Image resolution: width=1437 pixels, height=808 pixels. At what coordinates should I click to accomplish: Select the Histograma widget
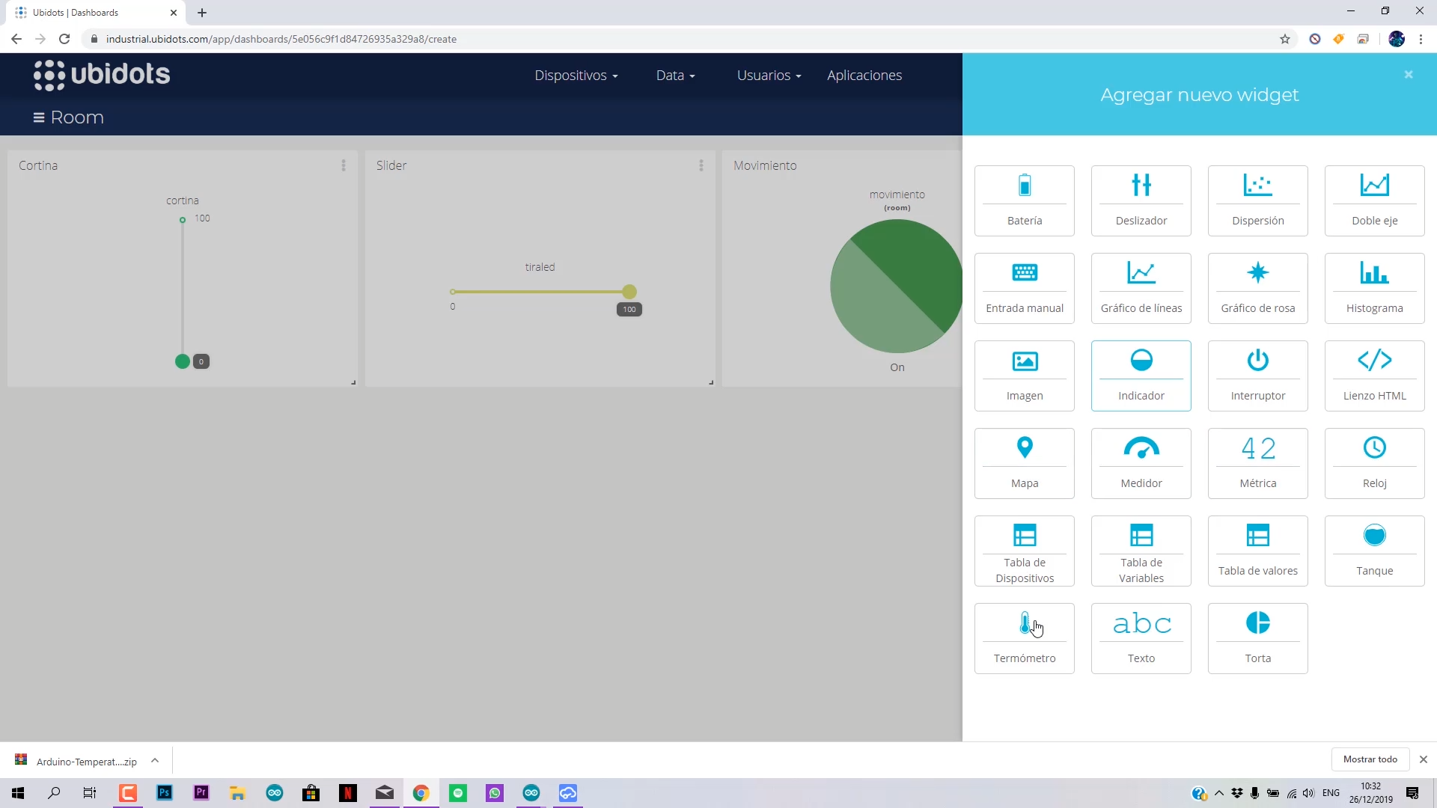[1374, 288]
